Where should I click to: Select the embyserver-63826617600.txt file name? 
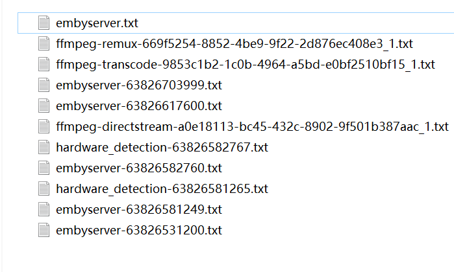[x=139, y=106]
